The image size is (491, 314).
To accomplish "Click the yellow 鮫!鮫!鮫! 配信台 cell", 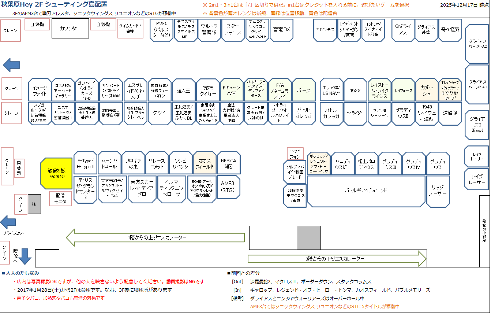I will pos(56,173).
